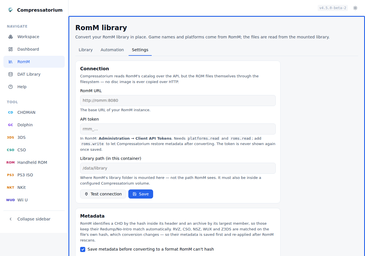Open the Wii U tool page

tap(34, 200)
